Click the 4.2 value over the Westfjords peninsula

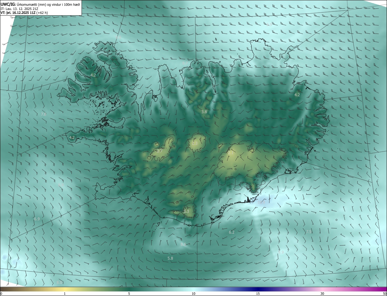point(93,75)
